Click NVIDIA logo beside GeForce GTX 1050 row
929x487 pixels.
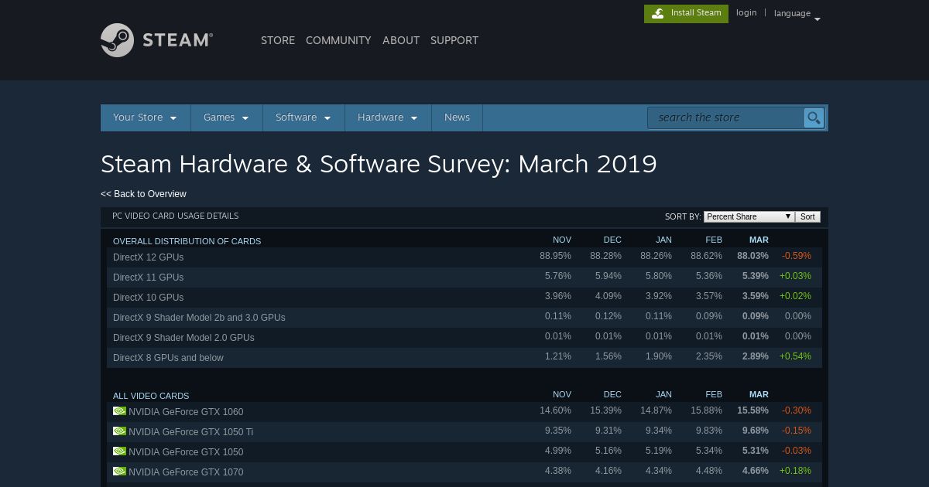click(x=119, y=451)
